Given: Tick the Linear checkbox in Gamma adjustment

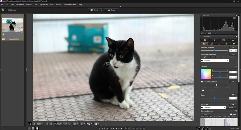Looking at the screenshot, I should 231,114.
